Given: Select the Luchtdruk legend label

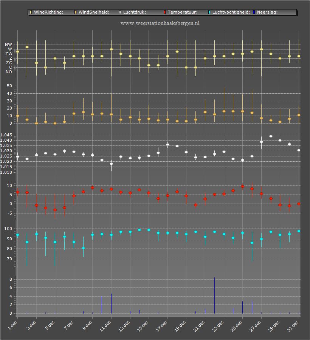Looking at the screenshot, I should [135, 12].
